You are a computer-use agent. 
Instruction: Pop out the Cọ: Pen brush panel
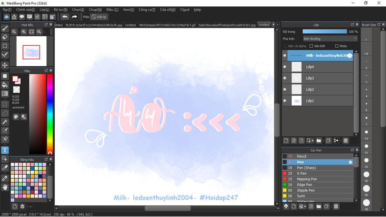point(352,150)
